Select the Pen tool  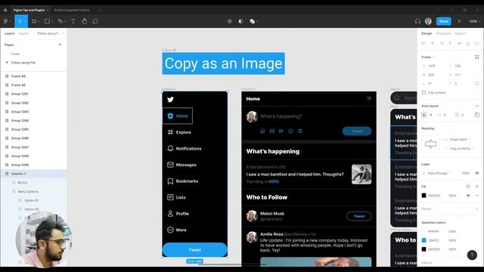60,21
